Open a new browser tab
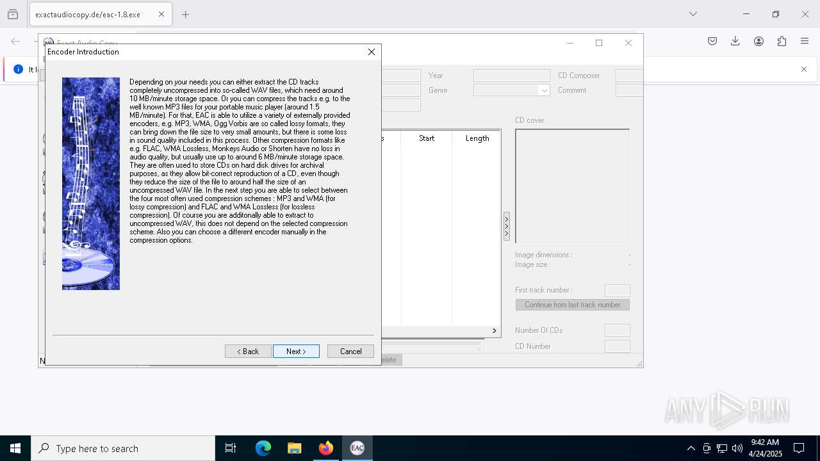820x461 pixels. tap(186, 14)
